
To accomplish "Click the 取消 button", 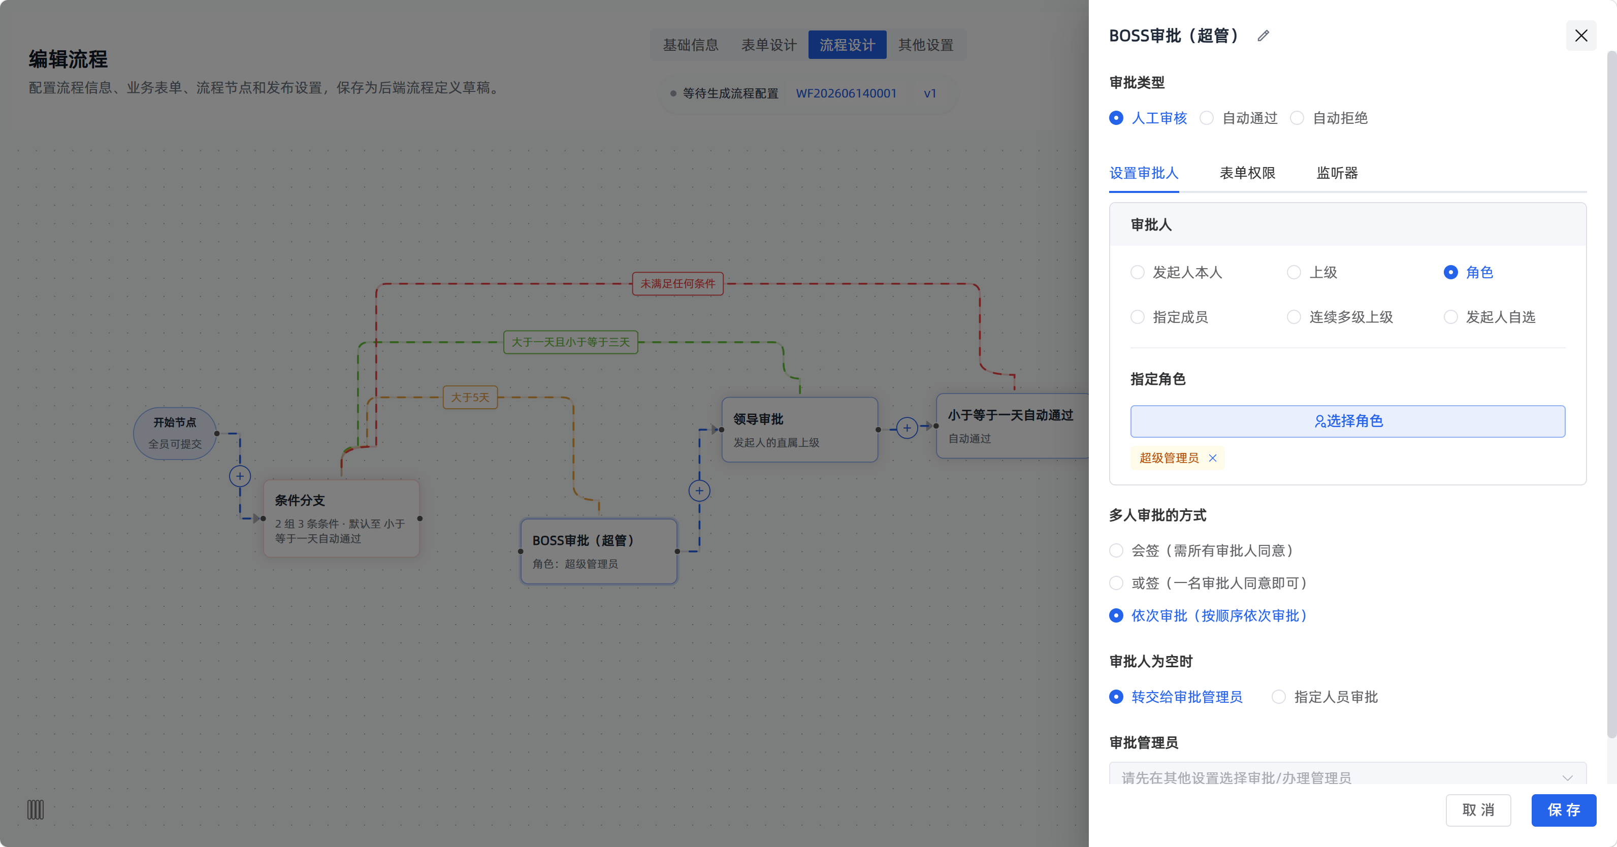I will tap(1478, 810).
